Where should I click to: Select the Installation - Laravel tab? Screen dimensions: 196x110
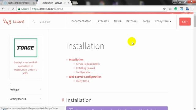[x=54, y=3]
